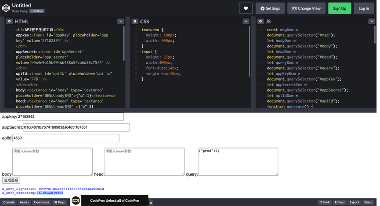The height and width of the screenshot is (206, 380).
Task: Open the Keys shortcuts panel
Action: [x=59, y=202]
